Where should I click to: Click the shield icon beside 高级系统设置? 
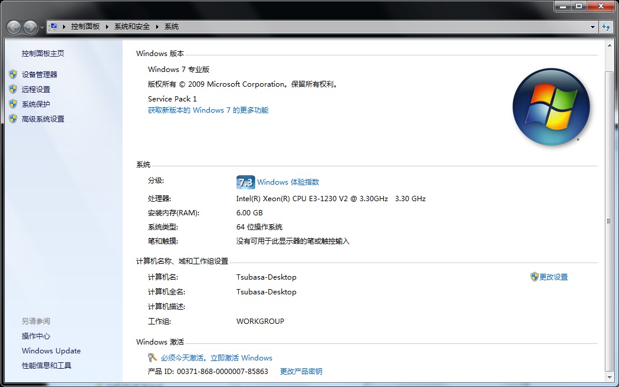click(13, 119)
